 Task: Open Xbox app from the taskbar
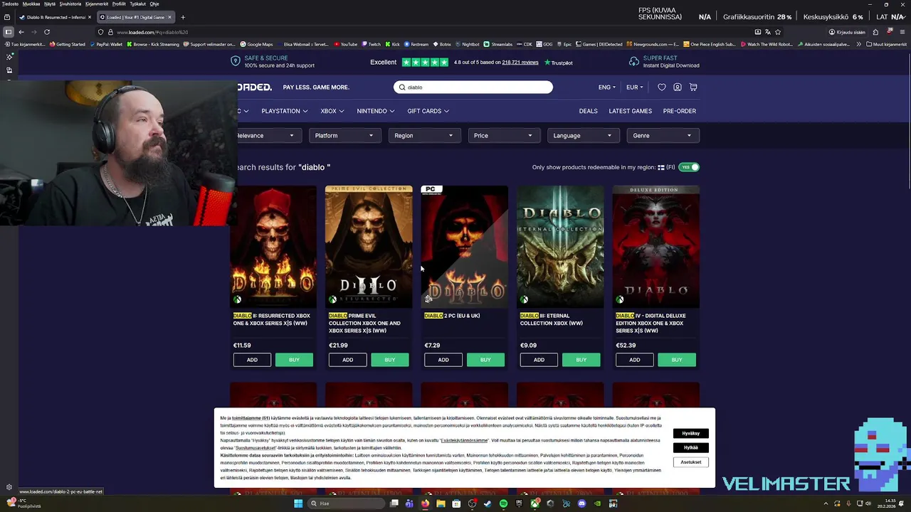tap(535, 503)
